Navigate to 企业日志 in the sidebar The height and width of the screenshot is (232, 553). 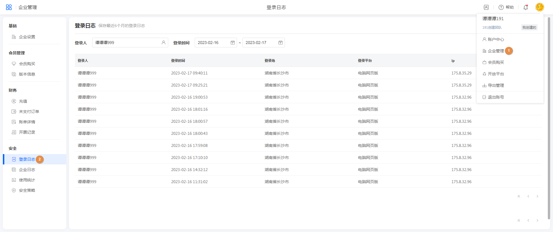coord(27,170)
